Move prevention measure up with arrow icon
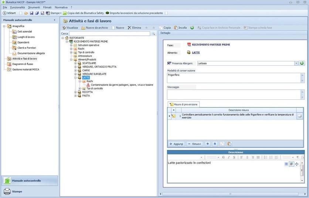 [207, 144]
